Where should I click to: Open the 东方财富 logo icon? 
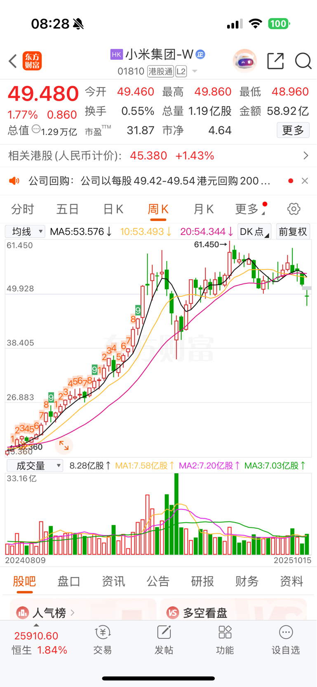click(x=32, y=61)
